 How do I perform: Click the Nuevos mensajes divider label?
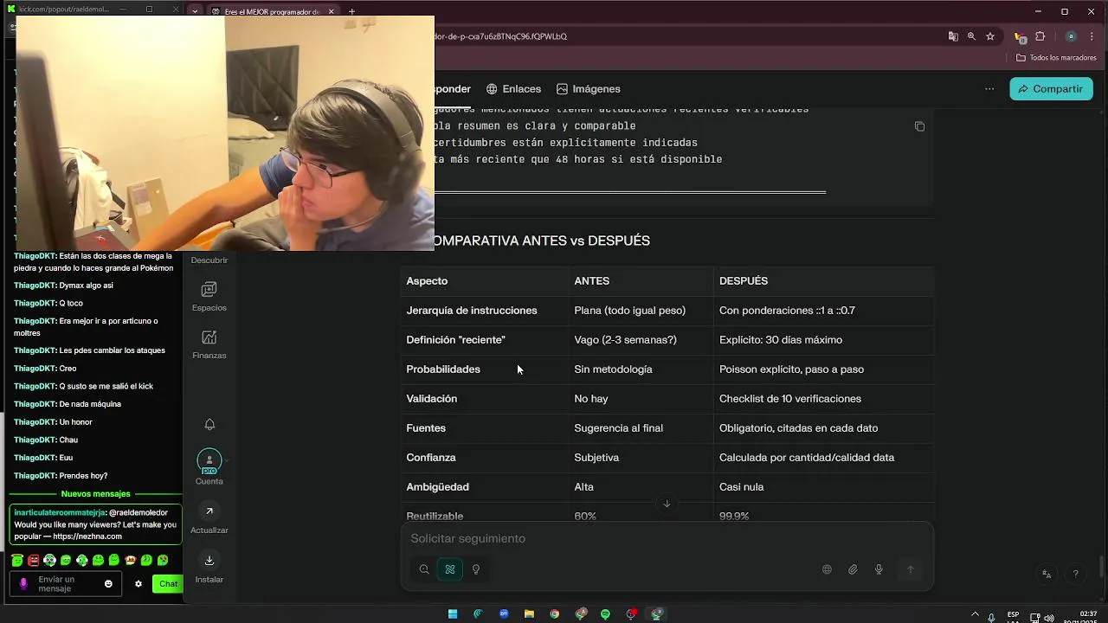point(95,494)
